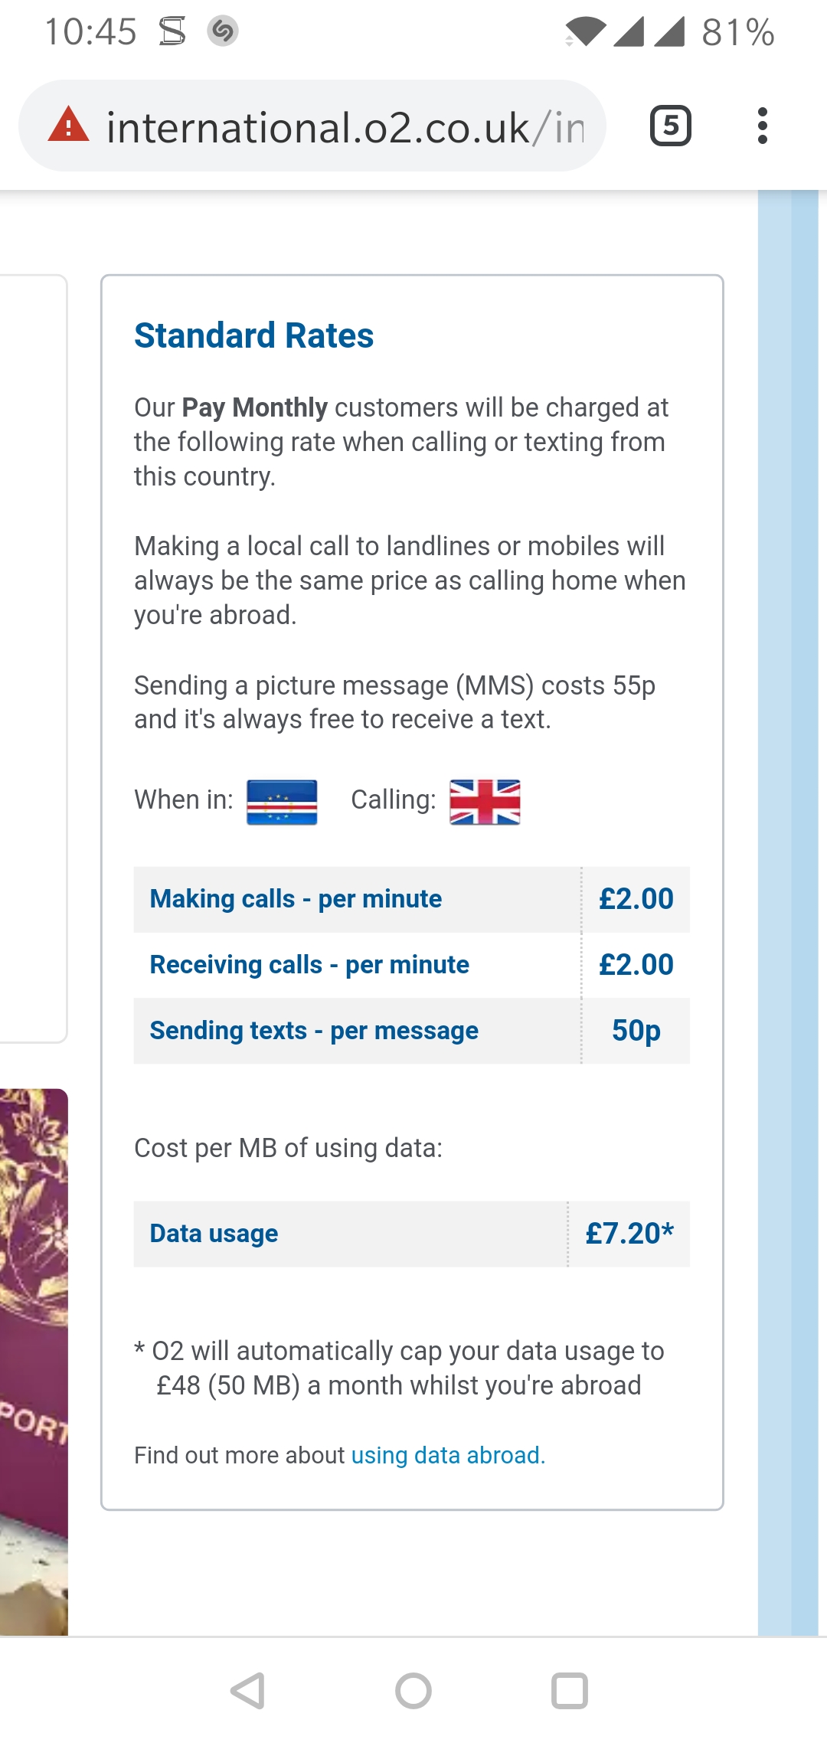The image size is (827, 1746).
Task: Open the 'using data abroad' link
Action: [448, 1455]
